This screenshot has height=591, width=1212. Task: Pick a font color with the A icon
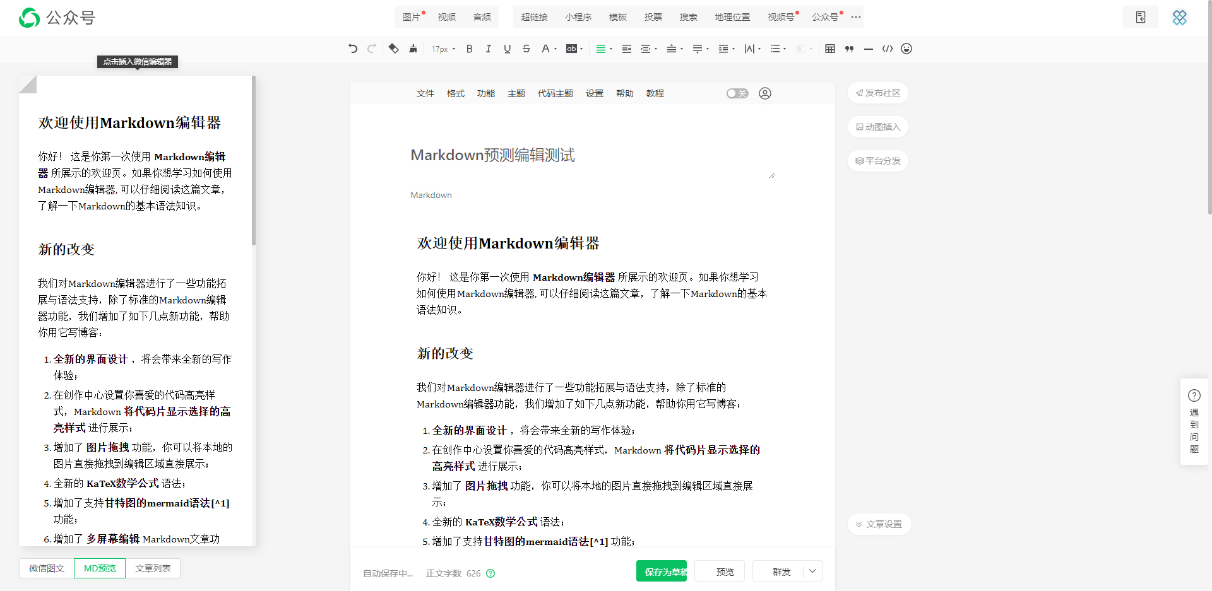coord(545,49)
